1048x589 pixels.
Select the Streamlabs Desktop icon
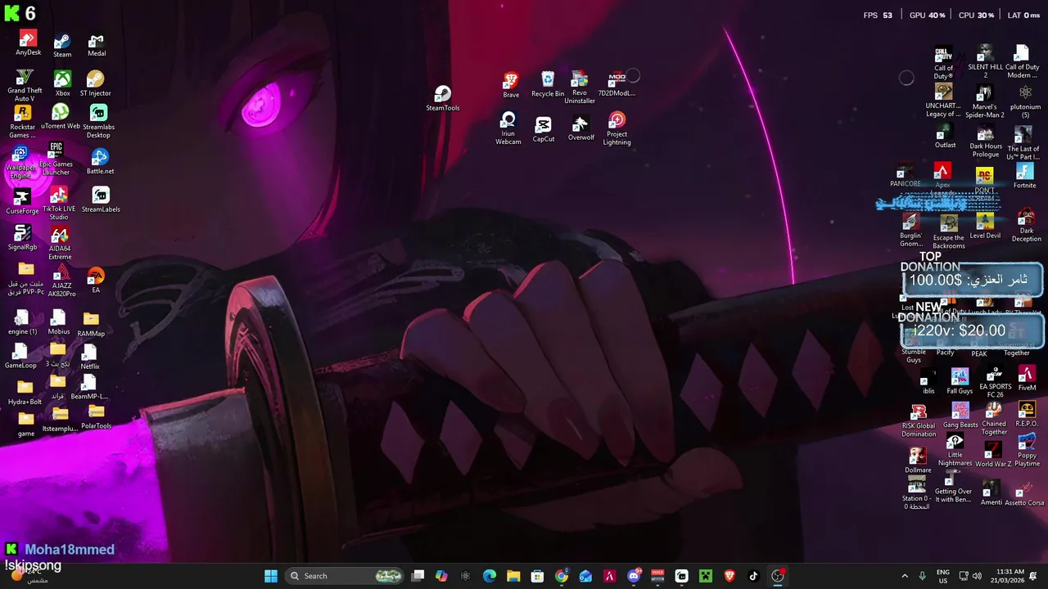tap(98, 122)
